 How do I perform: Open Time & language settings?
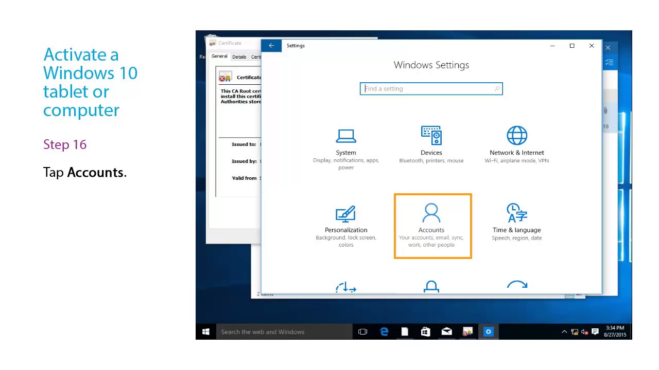(517, 223)
